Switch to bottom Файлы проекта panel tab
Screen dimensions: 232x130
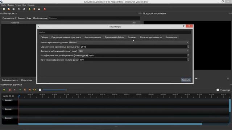coord(10,80)
